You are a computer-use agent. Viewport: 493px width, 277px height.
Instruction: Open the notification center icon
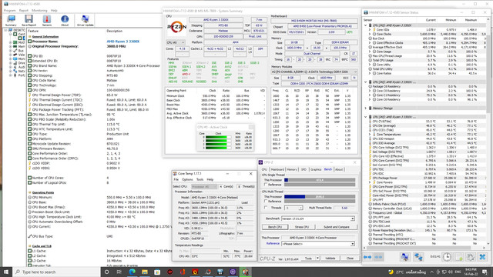point(485,272)
